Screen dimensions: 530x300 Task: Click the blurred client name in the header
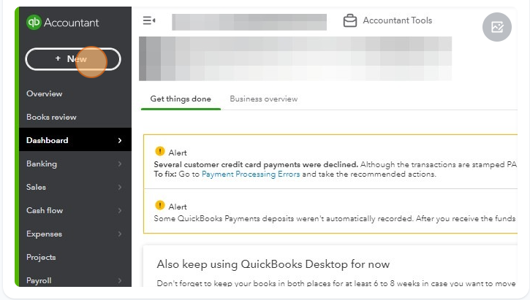point(249,22)
